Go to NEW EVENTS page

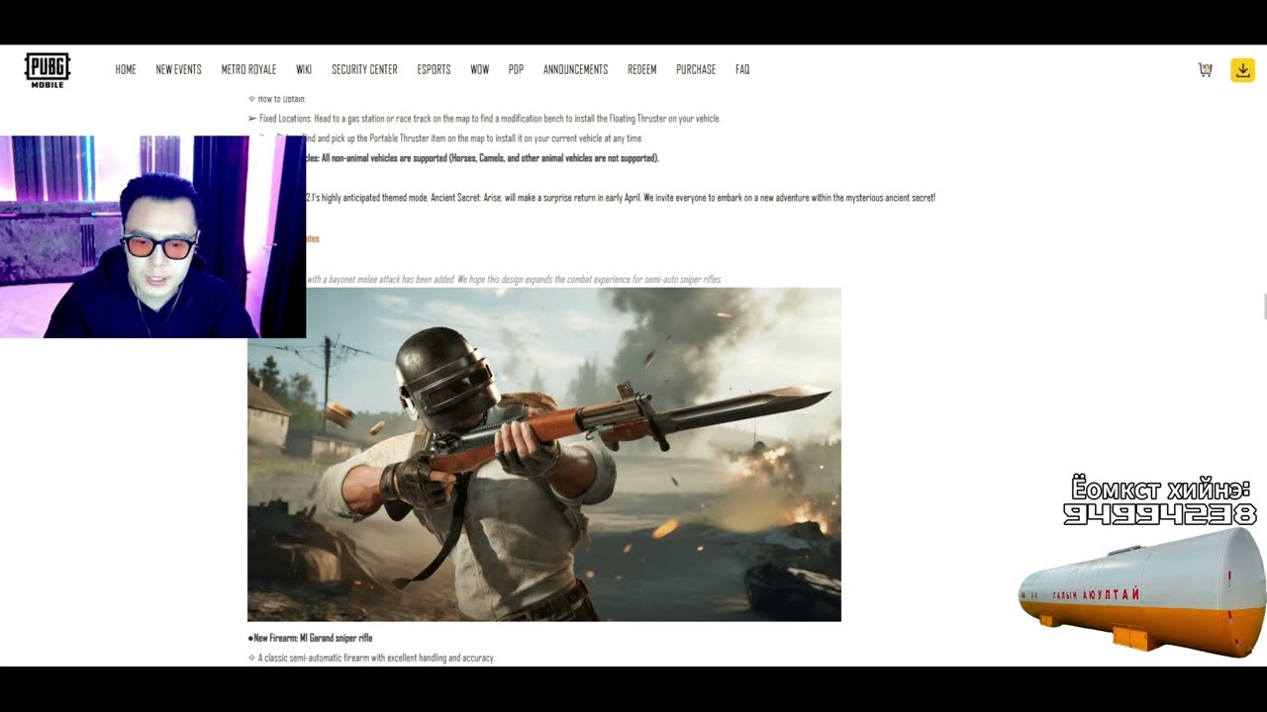178,70
